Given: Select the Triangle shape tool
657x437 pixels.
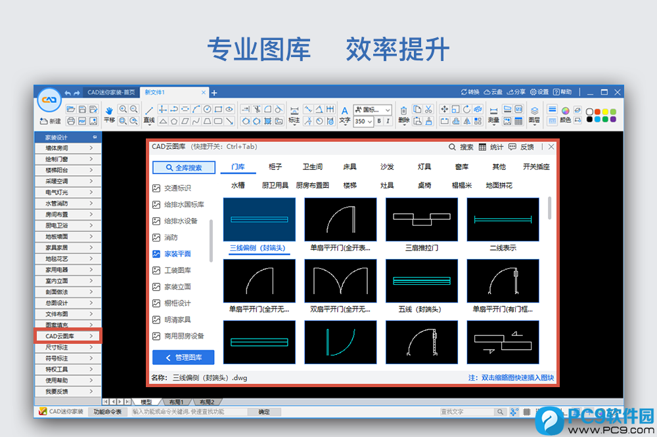Looking at the screenshot, I should coord(163,121).
